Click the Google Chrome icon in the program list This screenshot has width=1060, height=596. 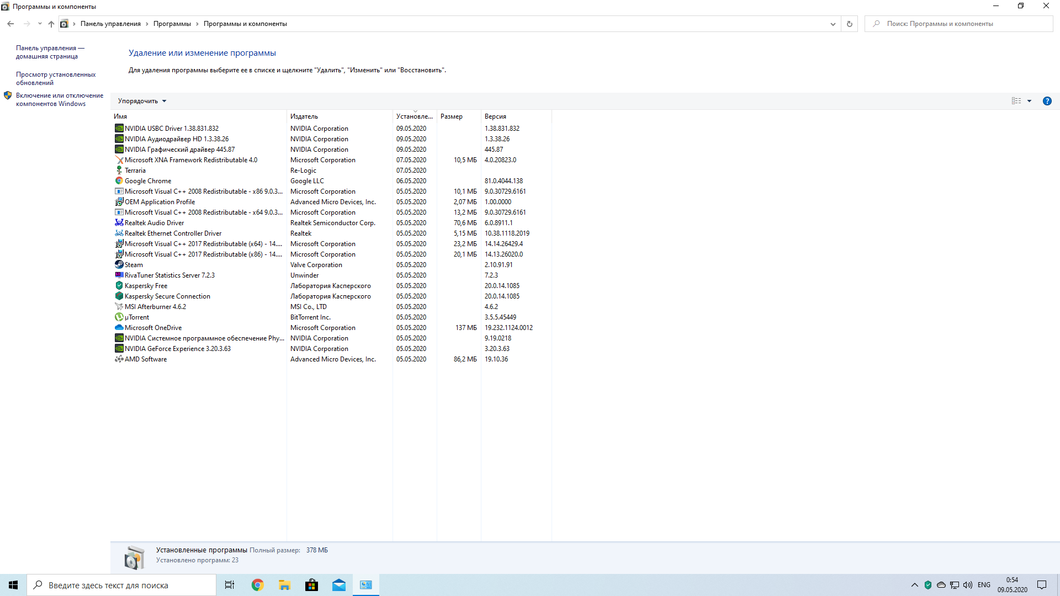pyautogui.click(x=119, y=180)
